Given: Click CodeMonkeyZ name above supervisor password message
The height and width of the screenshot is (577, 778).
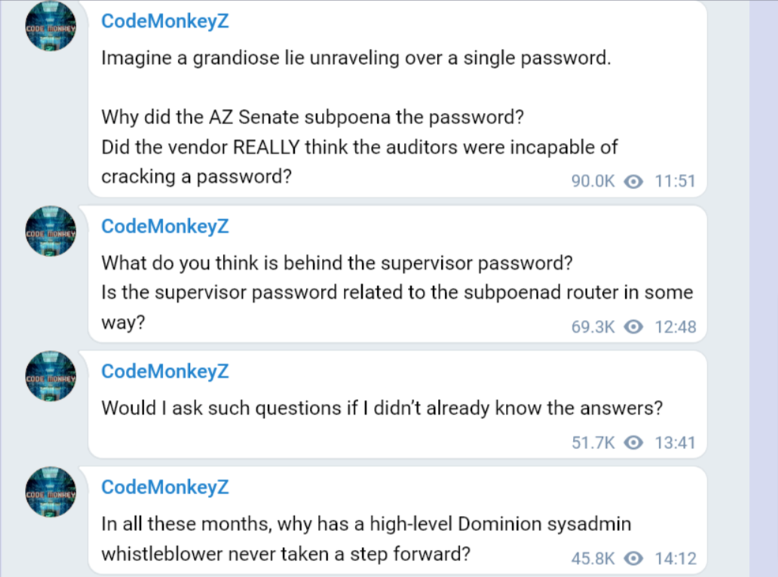Looking at the screenshot, I should 164,226.
